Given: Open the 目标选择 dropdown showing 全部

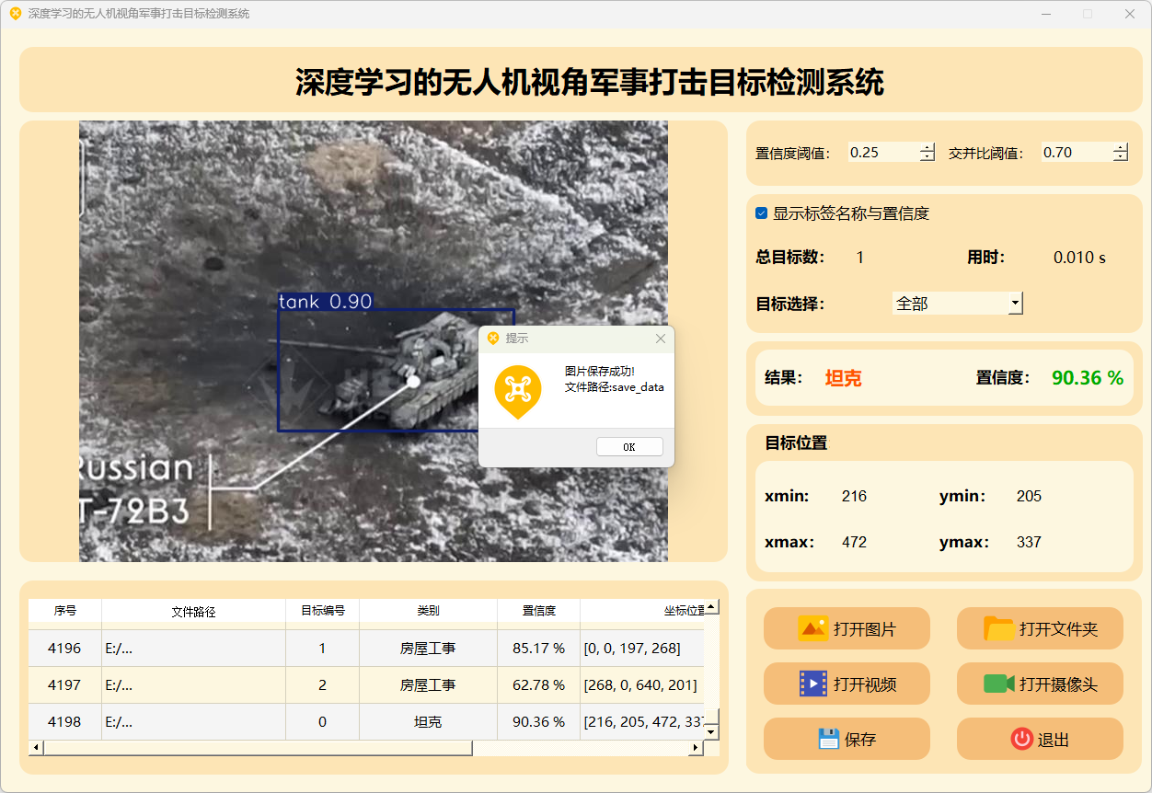Looking at the screenshot, I should click(x=1015, y=304).
